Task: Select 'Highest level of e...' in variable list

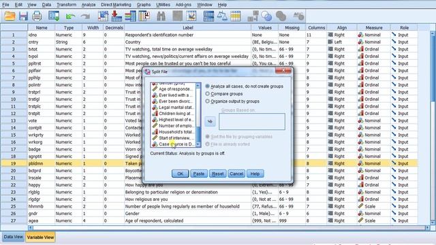Action: point(172,120)
